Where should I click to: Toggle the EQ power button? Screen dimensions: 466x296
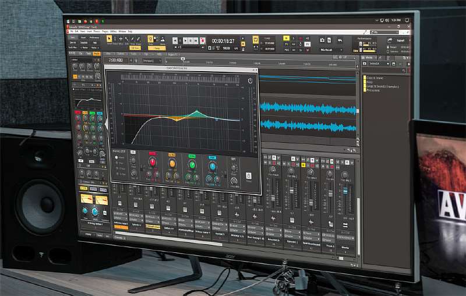click(250, 80)
